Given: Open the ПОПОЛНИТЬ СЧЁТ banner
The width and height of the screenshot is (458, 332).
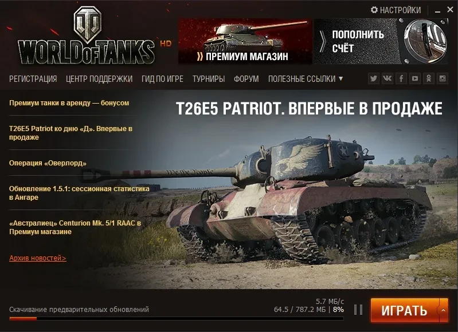Looking at the screenshot, I should click(381, 41).
